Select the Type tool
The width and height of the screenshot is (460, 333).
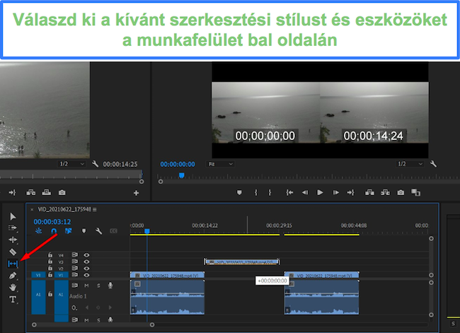pyautogui.click(x=13, y=299)
